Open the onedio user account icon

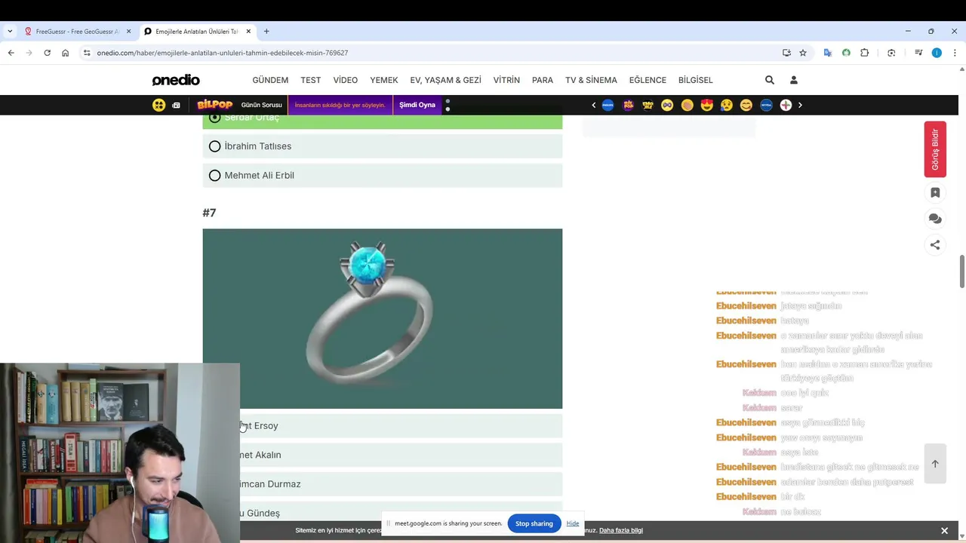(794, 80)
